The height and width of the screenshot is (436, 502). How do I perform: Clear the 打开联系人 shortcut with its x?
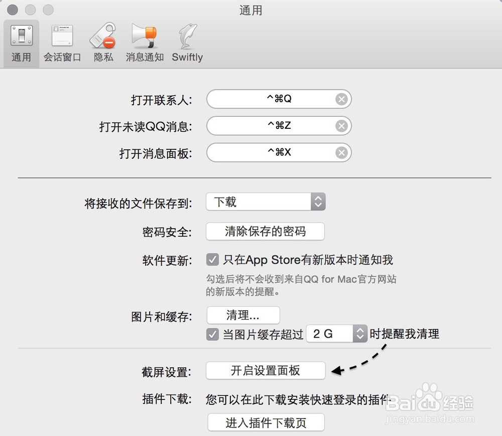coord(341,99)
